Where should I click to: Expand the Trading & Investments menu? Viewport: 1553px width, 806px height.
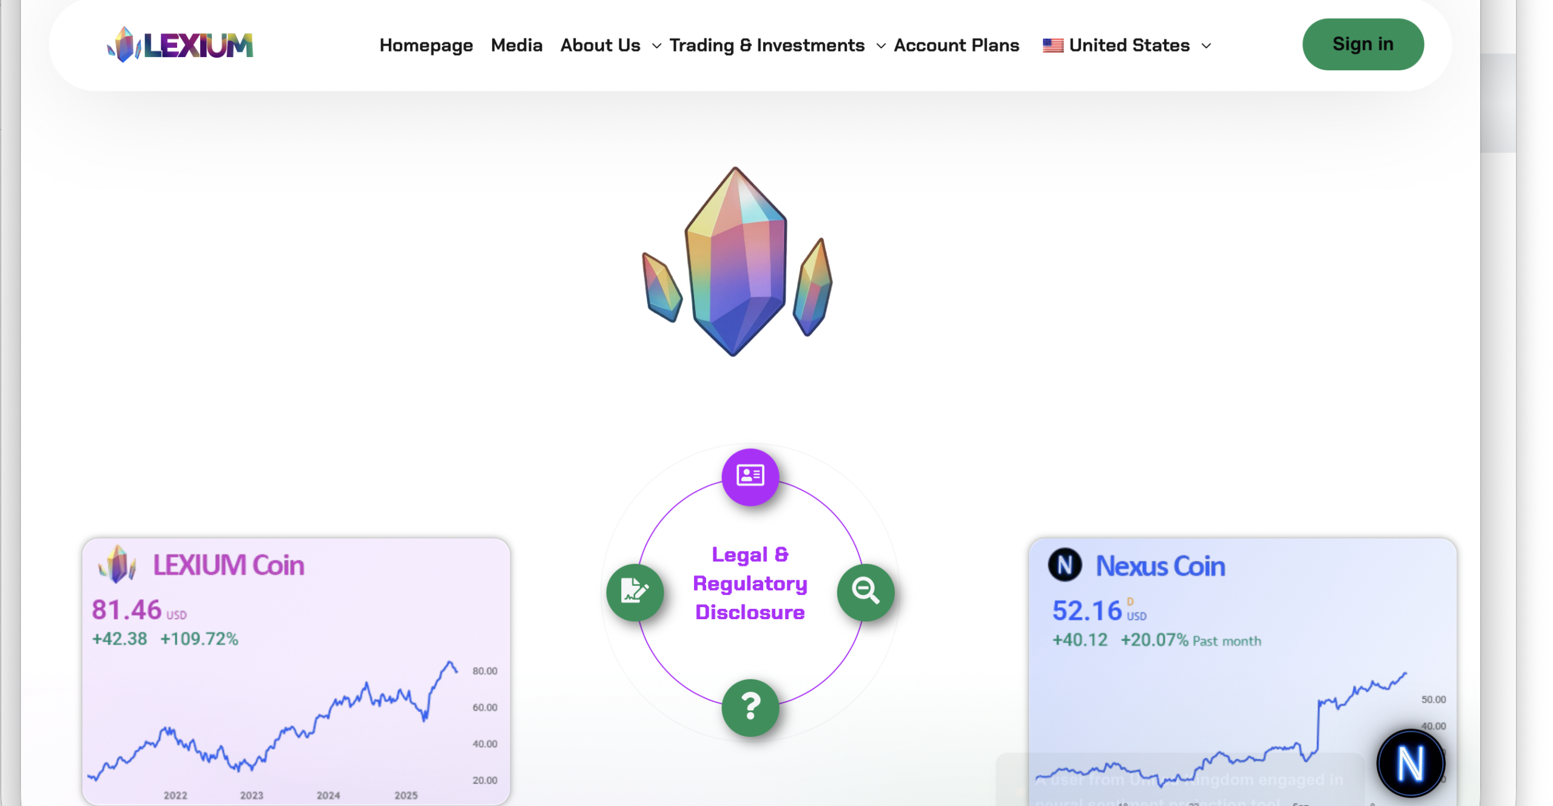pos(767,45)
